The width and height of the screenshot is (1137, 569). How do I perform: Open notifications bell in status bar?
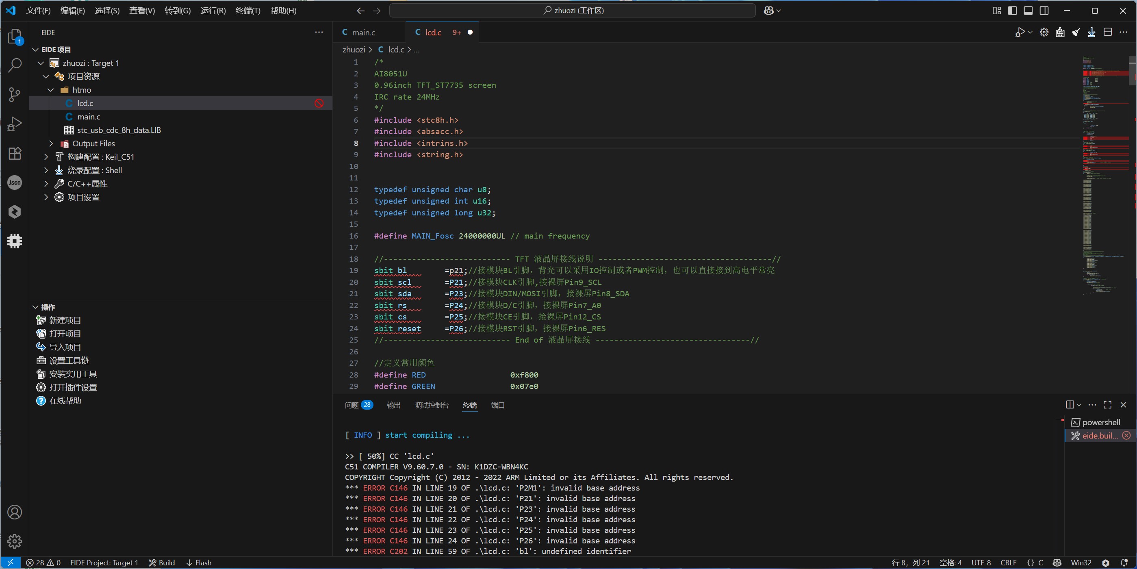click(1124, 563)
